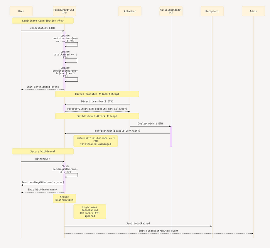Click the selfdestruct(payable(Contract)) message
Image resolution: width=270 pixels, height=248 pixels.
pos(118,131)
